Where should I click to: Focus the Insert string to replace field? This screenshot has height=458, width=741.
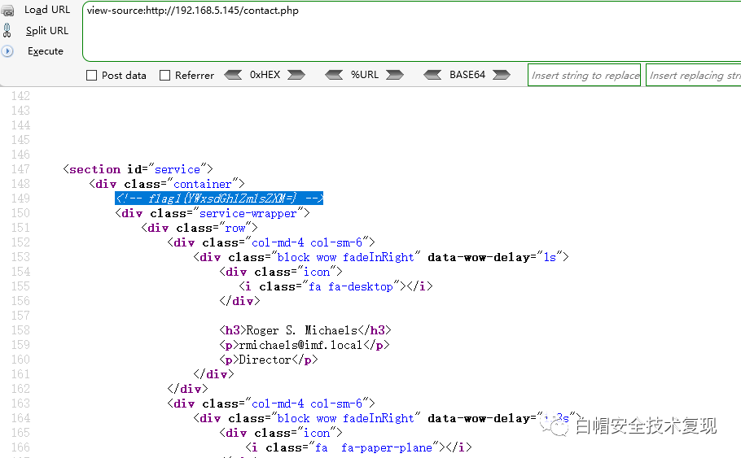584,75
